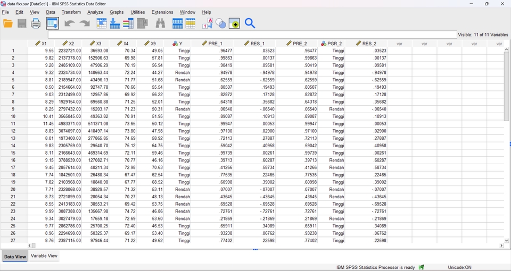Click cell value 75.12 in X4
Screen dimensions: 511x271
pos(123,146)
